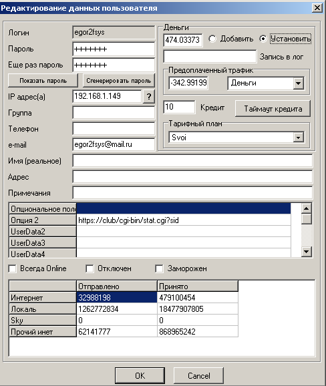Select the Установить radio button
This screenshot has height=386, width=326.
263,39
